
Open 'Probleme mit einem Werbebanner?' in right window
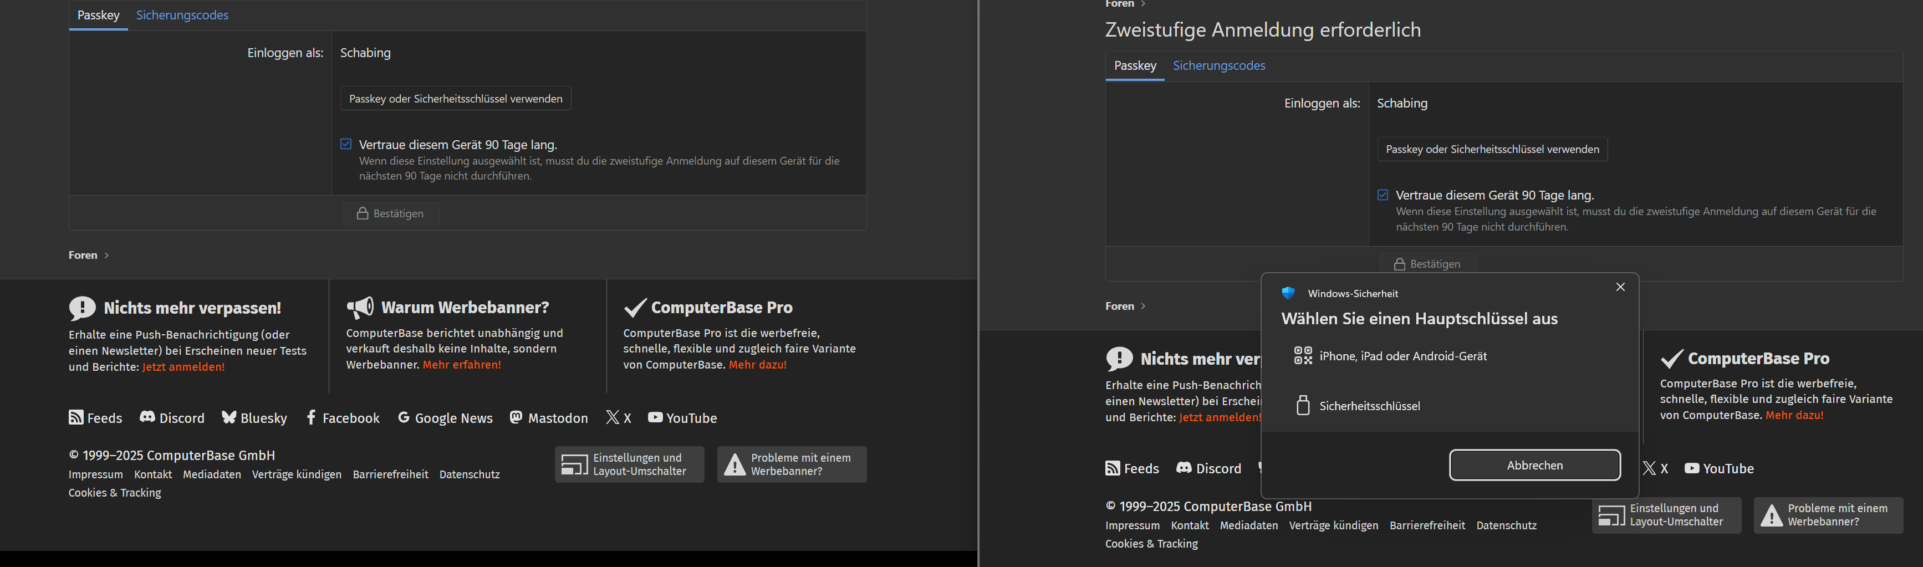(1829, 515)
